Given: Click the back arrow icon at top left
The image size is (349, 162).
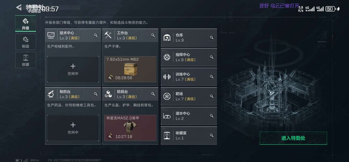Looking at the screenshot, I should (x=19, y=7).
